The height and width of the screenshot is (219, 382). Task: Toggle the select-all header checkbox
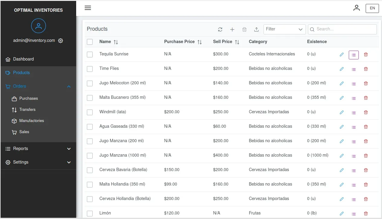90,42
